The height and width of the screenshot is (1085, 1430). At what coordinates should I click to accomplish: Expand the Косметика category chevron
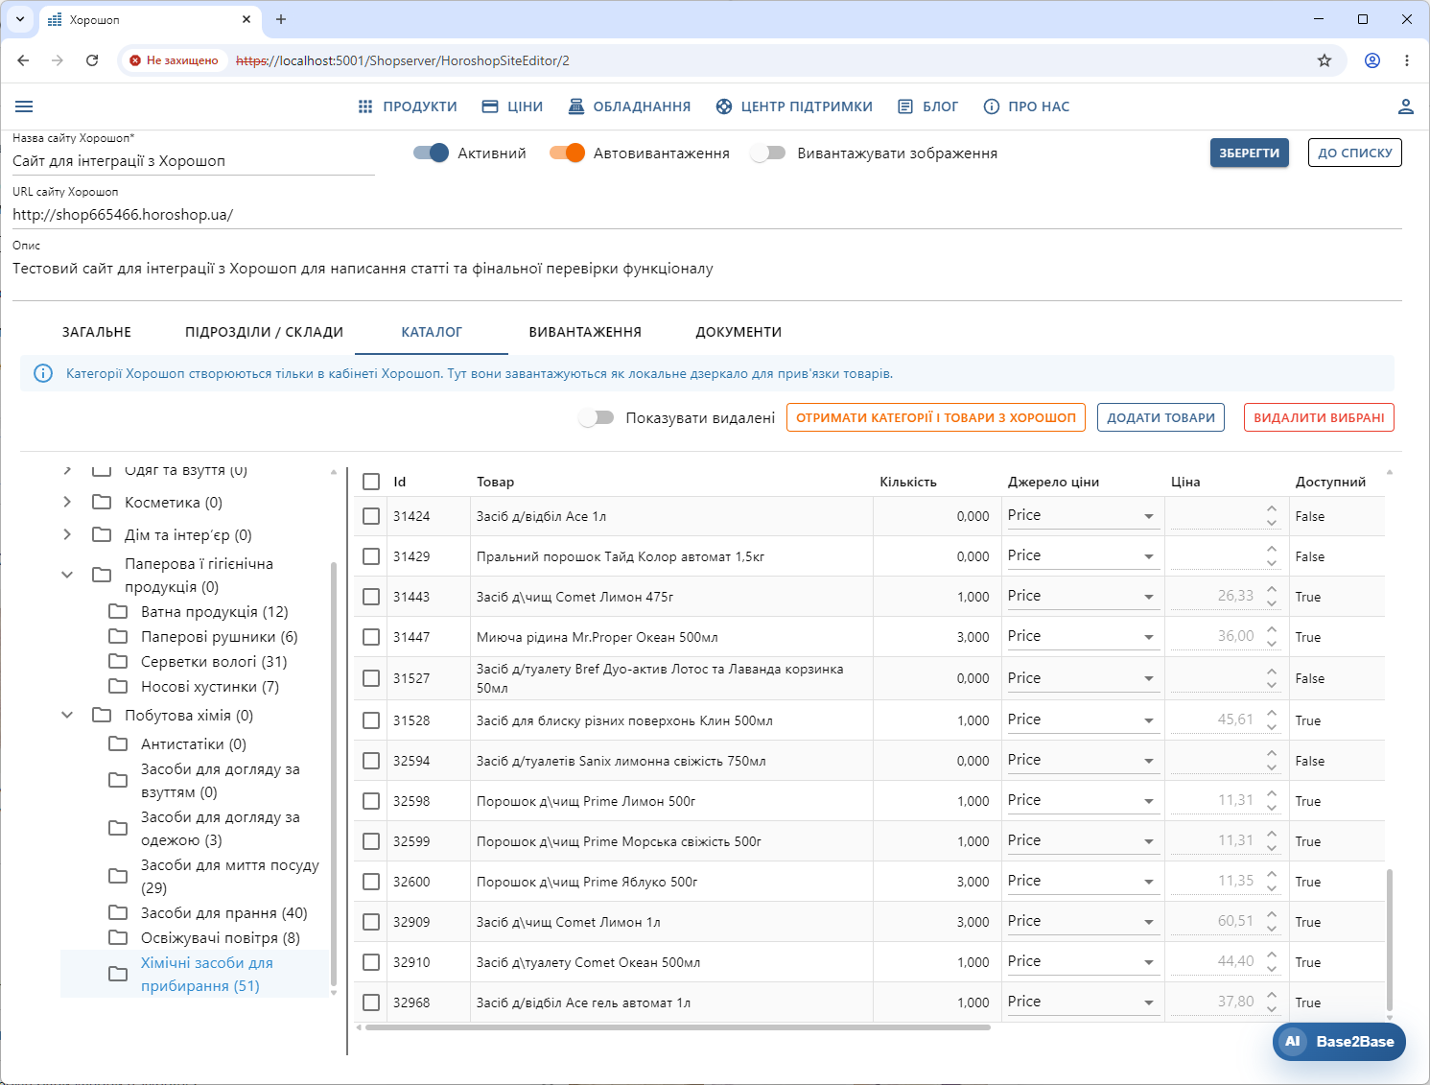(66, 502)
